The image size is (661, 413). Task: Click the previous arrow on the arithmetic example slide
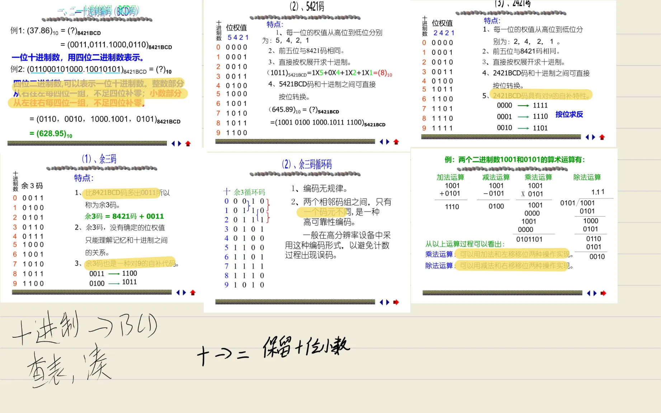589,293
